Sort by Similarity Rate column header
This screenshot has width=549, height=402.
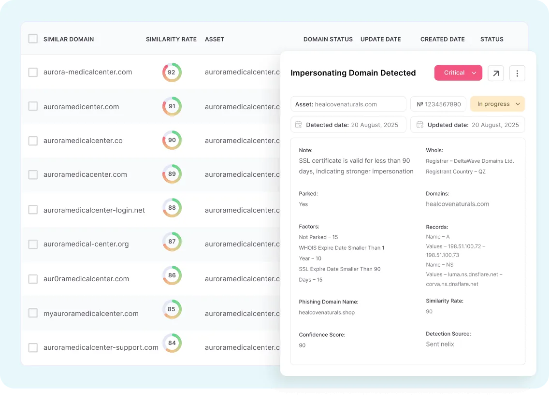pyautogui.click(x=171, y=39)
